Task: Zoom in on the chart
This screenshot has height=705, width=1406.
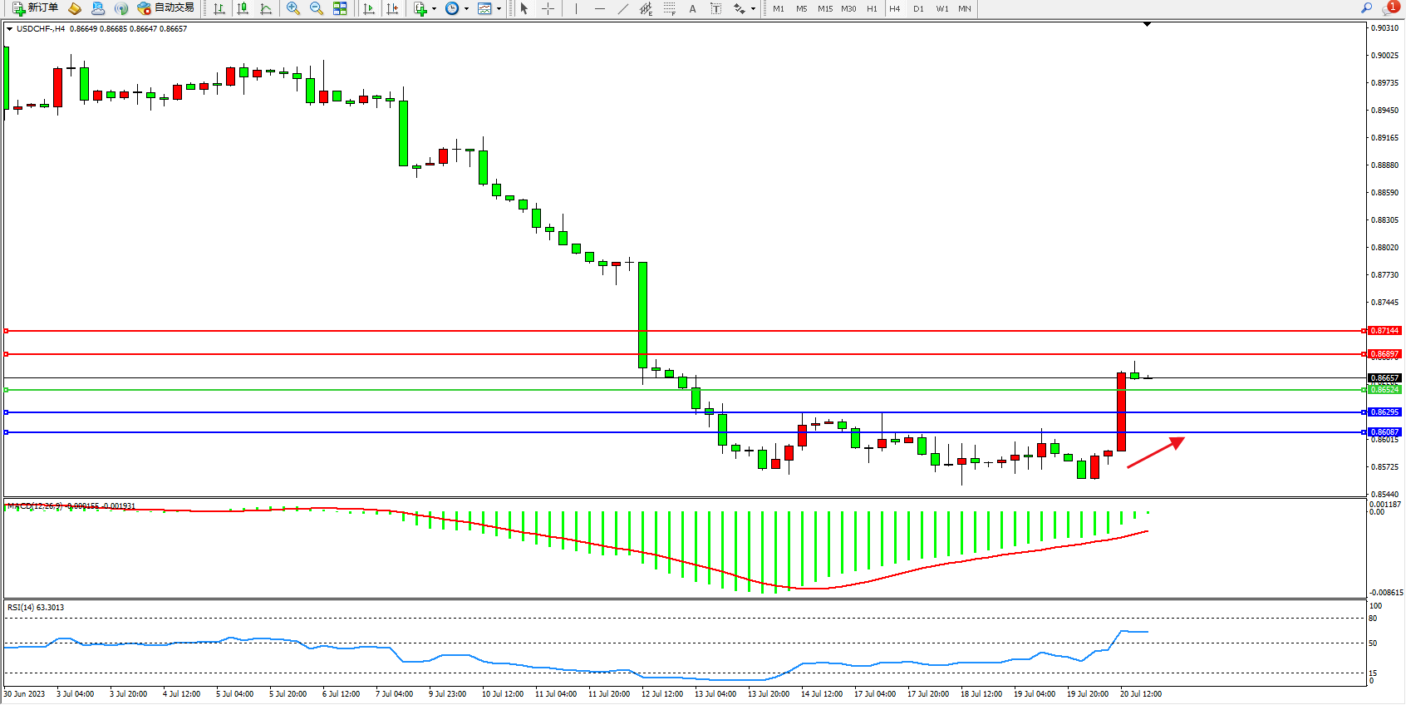Action: (x=293, y=8)
